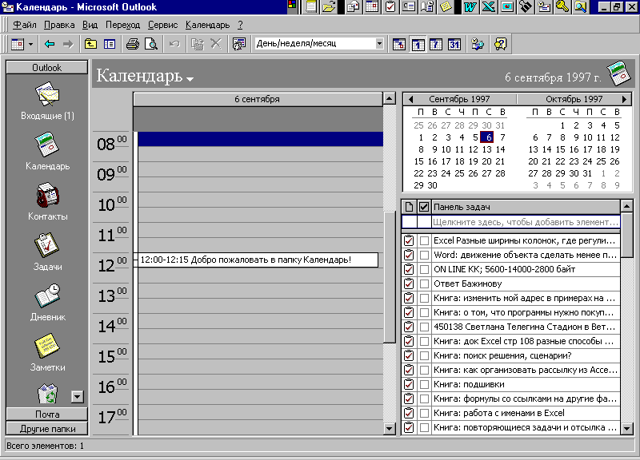Switch to day view icon with number 1
Screen dimensions: 640x460
tap(417, 44)
